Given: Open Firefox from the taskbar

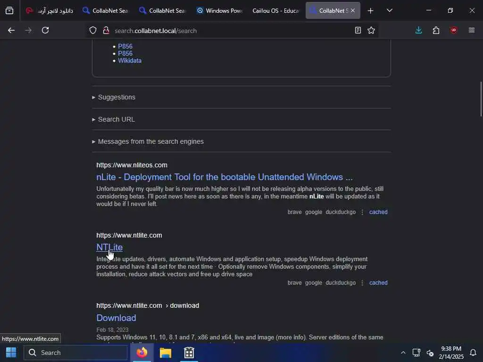Looking at the screenshot, I should pyautogui.click(x=142, y=353).
